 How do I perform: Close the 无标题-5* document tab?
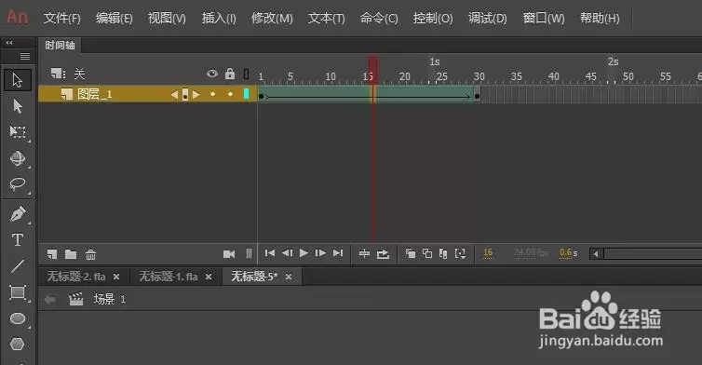(x=289, y=277)
